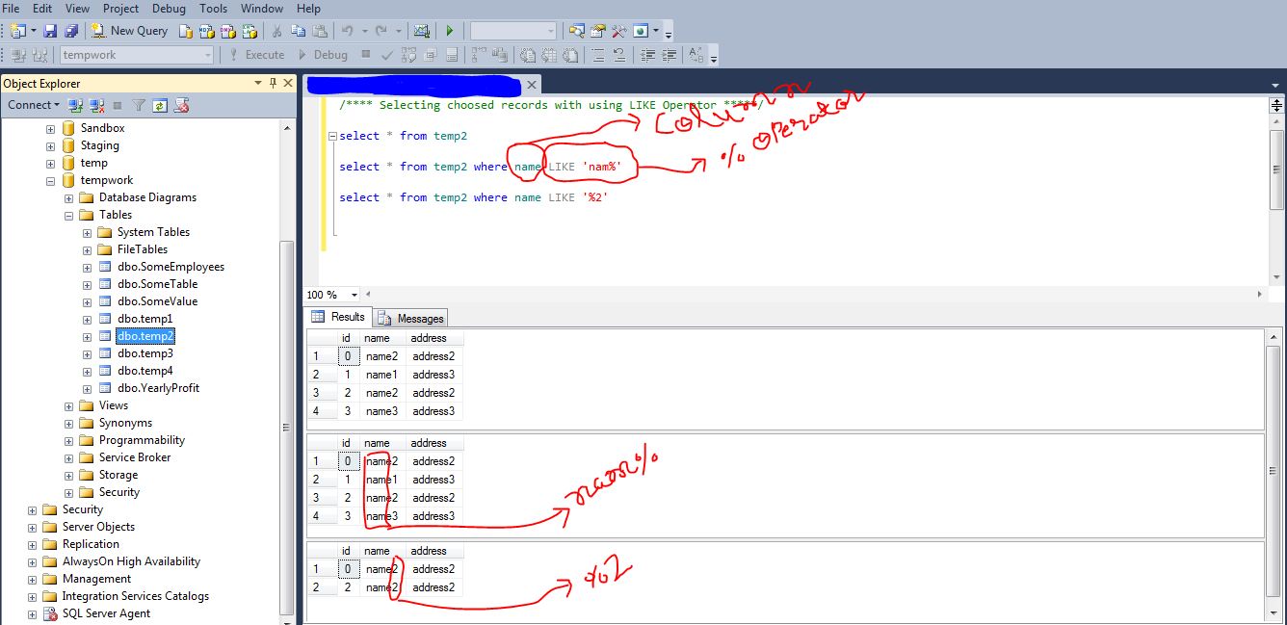Select the dbo.YearlyProfit table
The width and height of the screenshot is (1287, 625).
[158, 388]
